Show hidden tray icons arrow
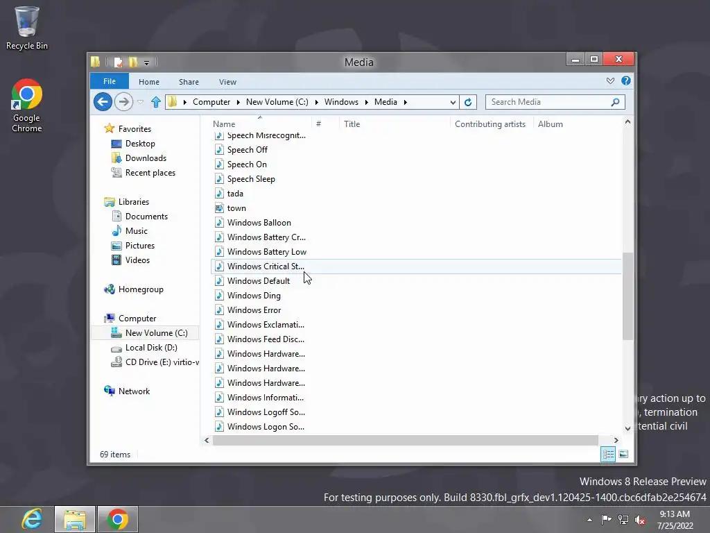The height and width of the screenshot is (533, 710). point(589,520)
